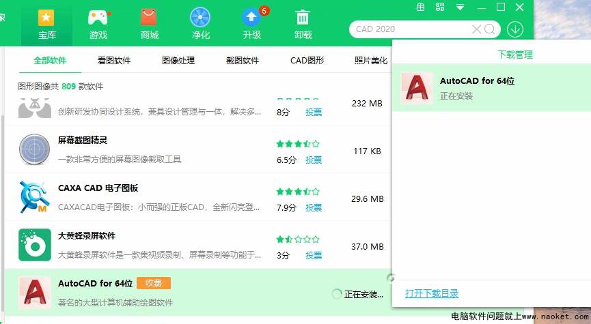
Task: Click the 屏幕截图精灵 app icon
Action: tap(35, 149)
